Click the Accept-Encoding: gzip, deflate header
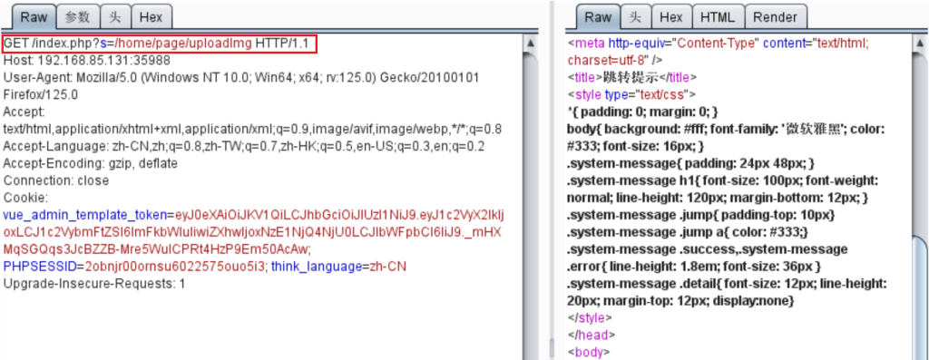 tap(91, 163)
